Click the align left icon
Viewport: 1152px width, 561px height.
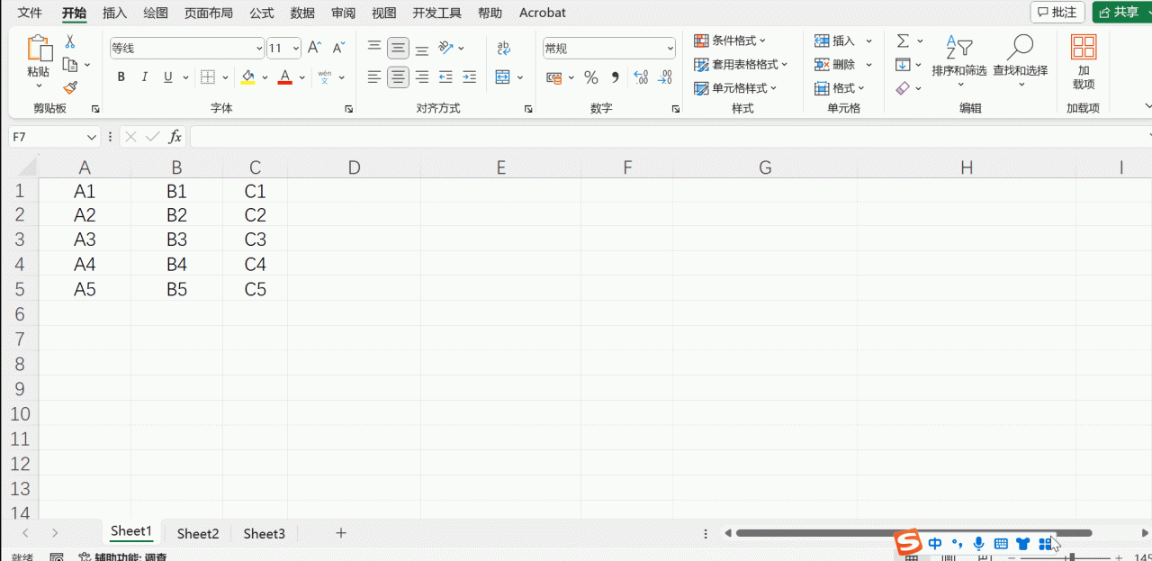click(x=374, y=77)
